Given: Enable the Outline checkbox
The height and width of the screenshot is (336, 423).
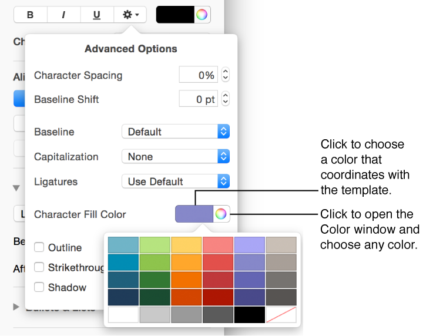Looking at the screenshot, I should [39, 247].
